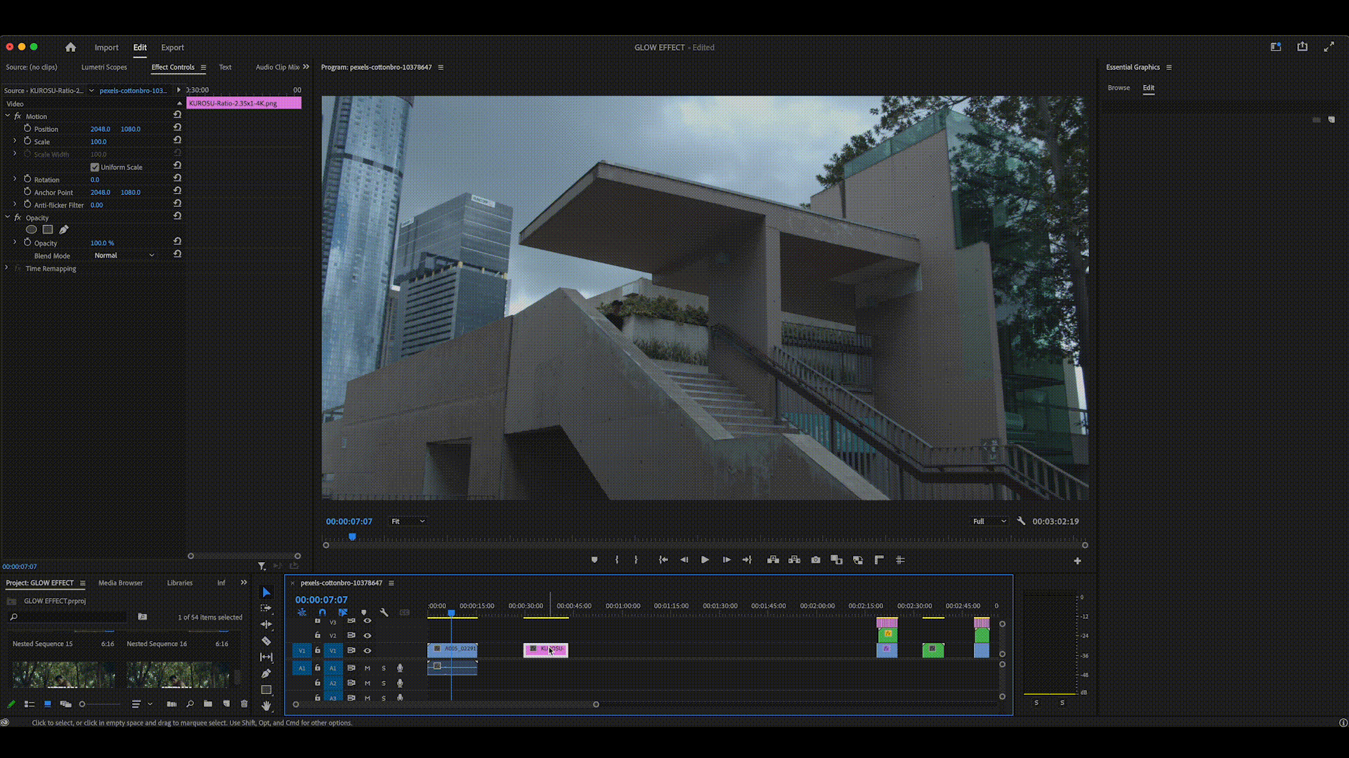Click Go to In point
1349x758 pixels.
(663, 560)
